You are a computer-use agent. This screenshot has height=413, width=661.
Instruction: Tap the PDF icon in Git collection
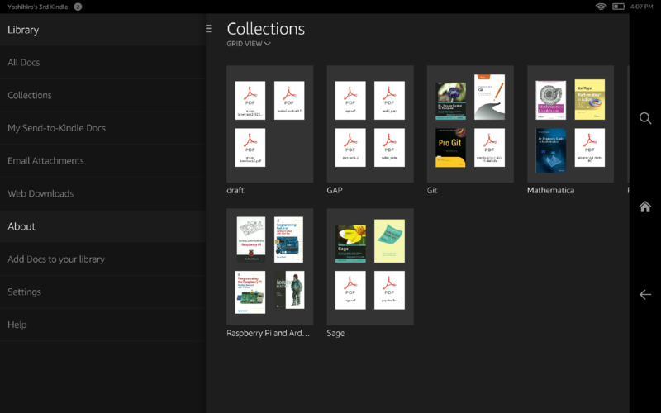489,148
